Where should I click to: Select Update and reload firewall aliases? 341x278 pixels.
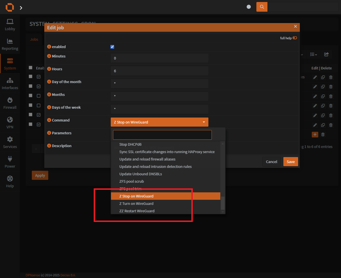coord(166,159)
